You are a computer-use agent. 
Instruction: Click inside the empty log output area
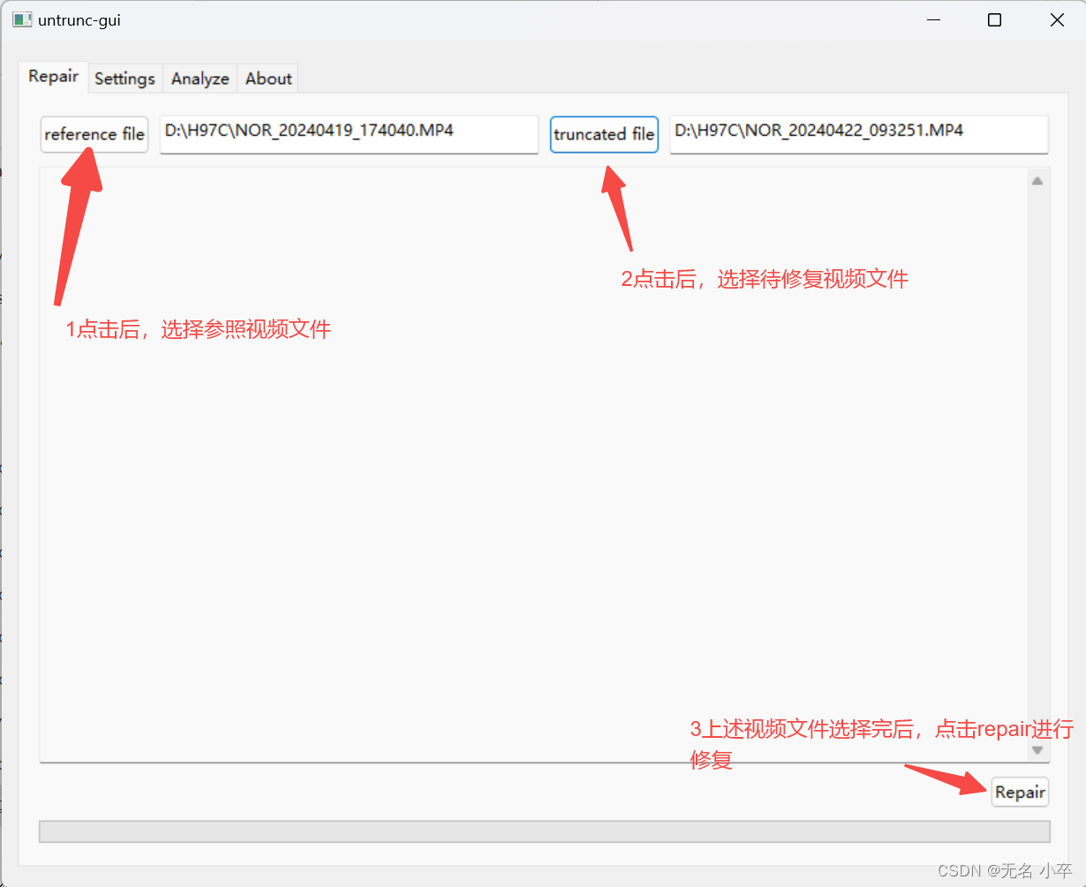point(530,468)
